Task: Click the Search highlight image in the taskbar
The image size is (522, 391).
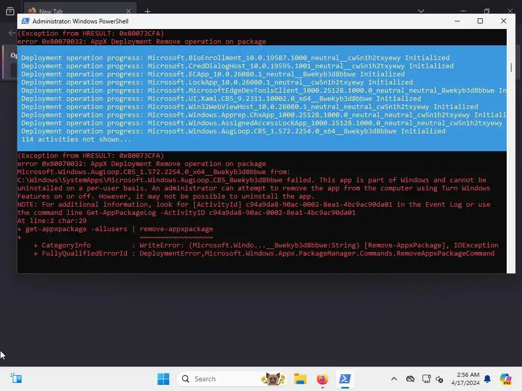Action: pos(273,379)
